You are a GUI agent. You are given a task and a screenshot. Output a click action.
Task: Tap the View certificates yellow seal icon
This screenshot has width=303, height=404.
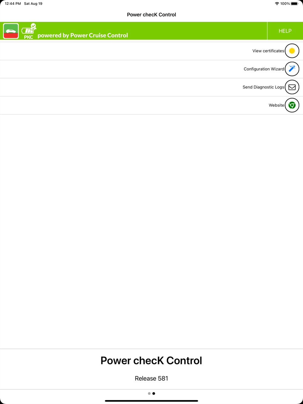292,51
